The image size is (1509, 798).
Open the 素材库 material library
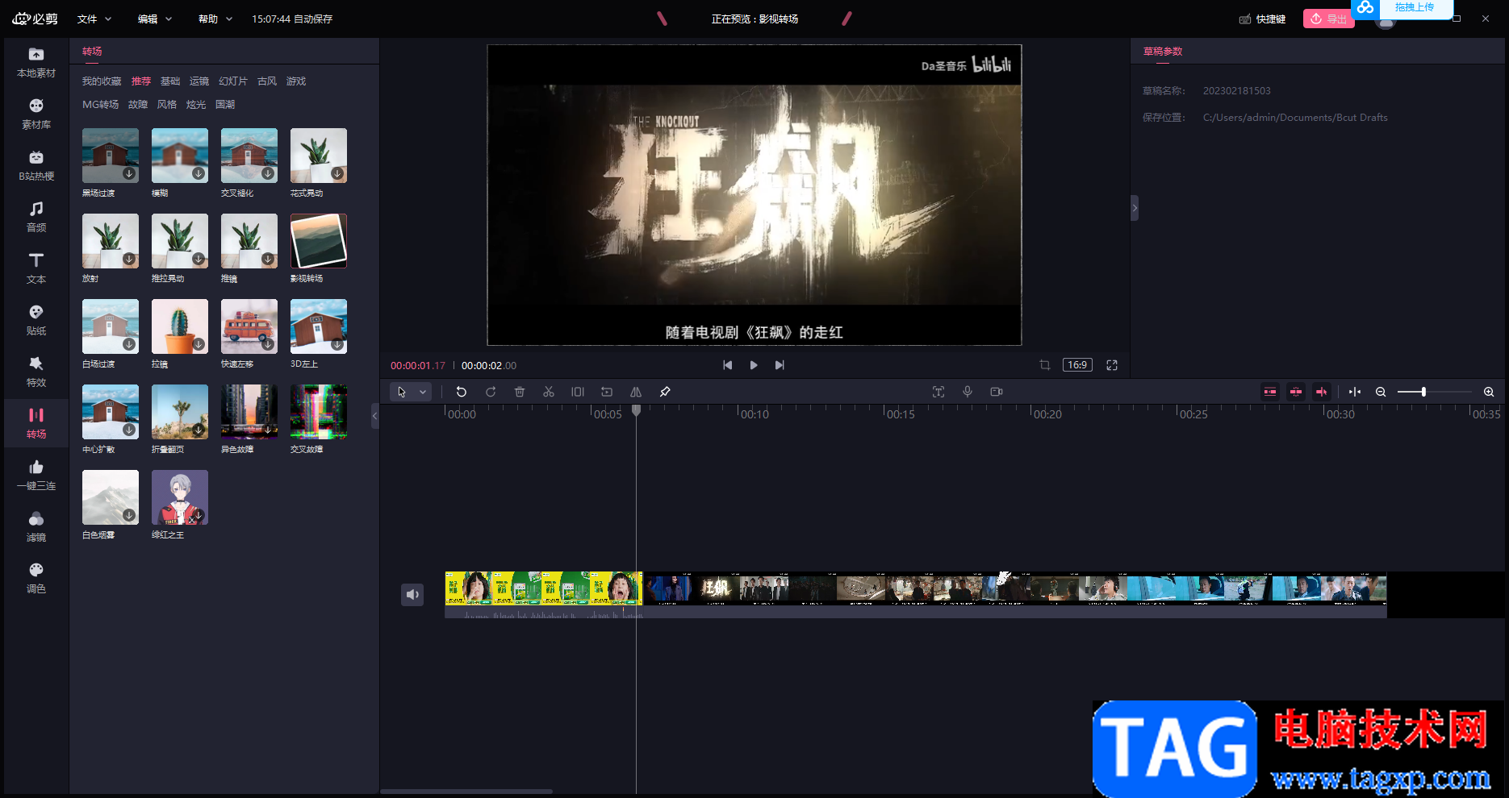tap(36, 114)
